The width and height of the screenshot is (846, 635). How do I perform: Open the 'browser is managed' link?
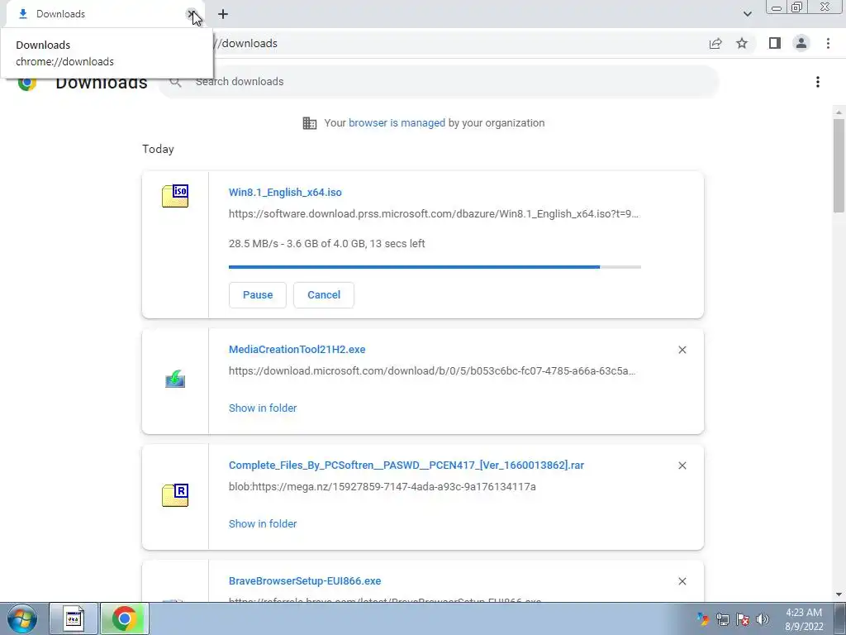[x=397, y=122]
